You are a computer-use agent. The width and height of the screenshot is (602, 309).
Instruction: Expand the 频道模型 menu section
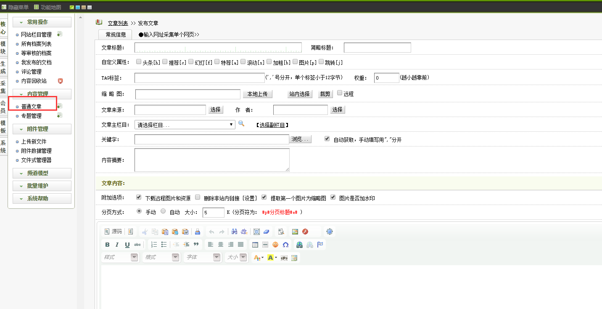click(42, 173)
